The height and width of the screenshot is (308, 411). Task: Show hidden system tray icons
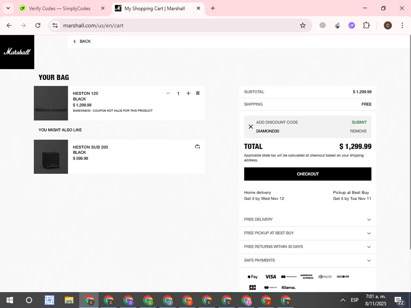coord(343,300)
